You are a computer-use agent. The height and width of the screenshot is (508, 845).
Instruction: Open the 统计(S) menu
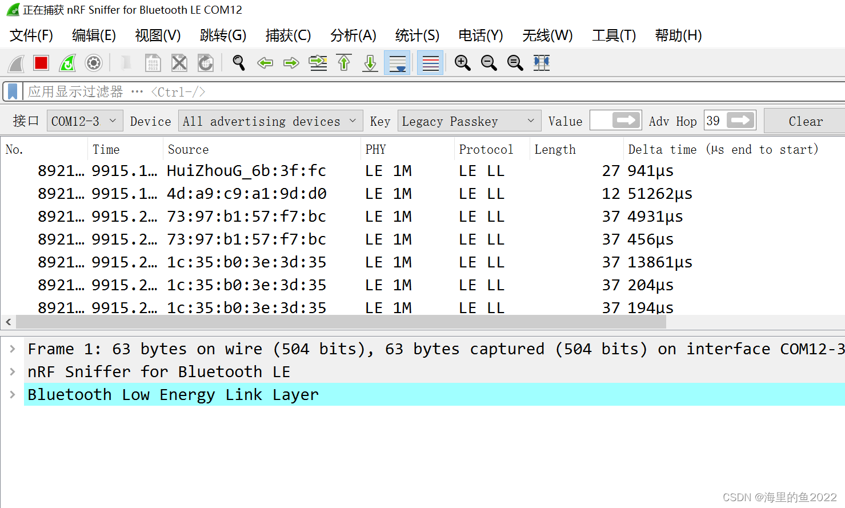click(417, 35)
